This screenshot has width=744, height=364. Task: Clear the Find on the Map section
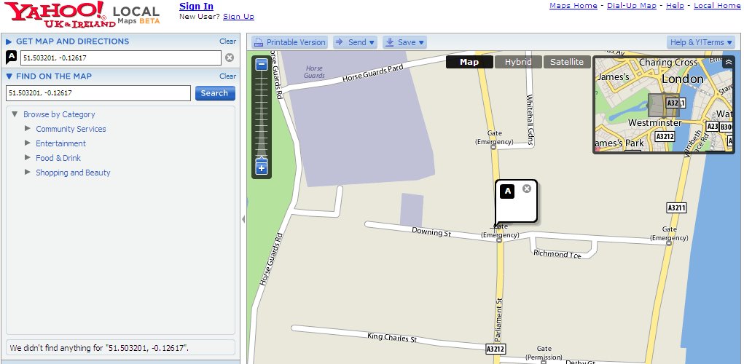(228, 76)
